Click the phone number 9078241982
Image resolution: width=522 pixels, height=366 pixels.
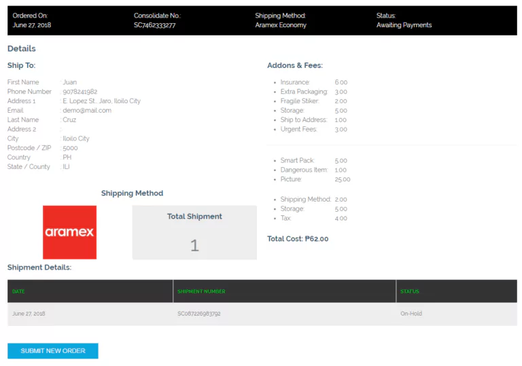point(80,92)
